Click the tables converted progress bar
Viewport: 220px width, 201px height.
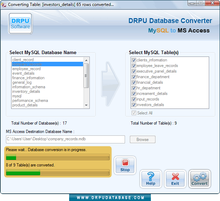click(58, 172)
